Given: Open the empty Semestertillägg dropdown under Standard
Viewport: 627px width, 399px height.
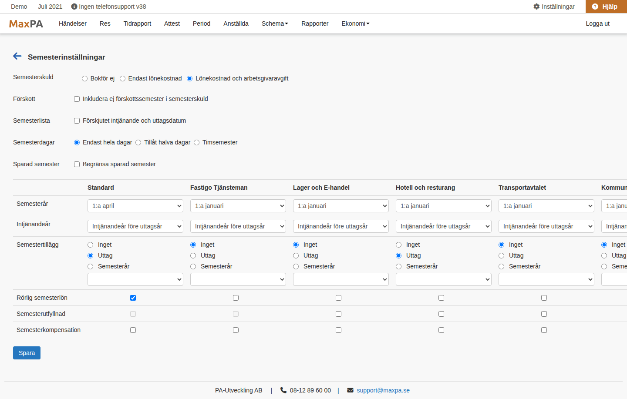Looking at the screenshot, I should (x=135, y=279).
